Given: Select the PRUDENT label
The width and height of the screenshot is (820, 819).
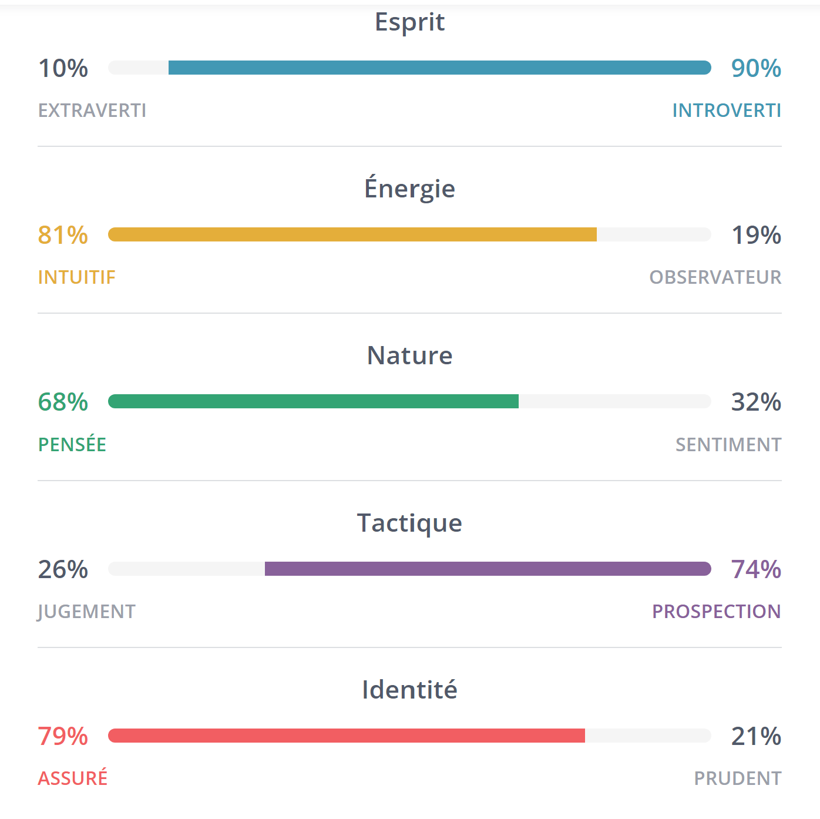Looking at the screenshot, I should tap(738, 778).
